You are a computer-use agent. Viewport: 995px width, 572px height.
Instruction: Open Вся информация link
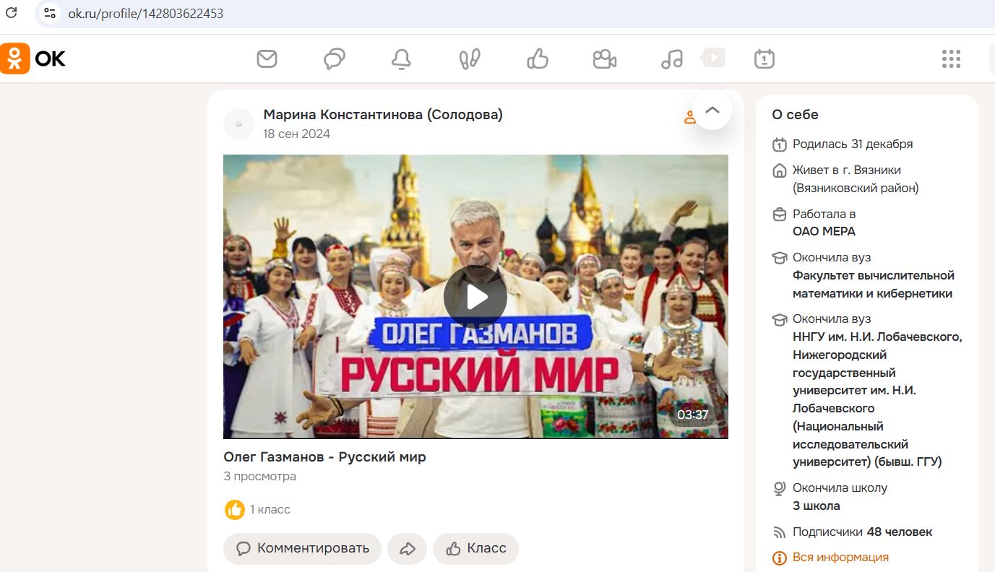click(x=840, y=557)
